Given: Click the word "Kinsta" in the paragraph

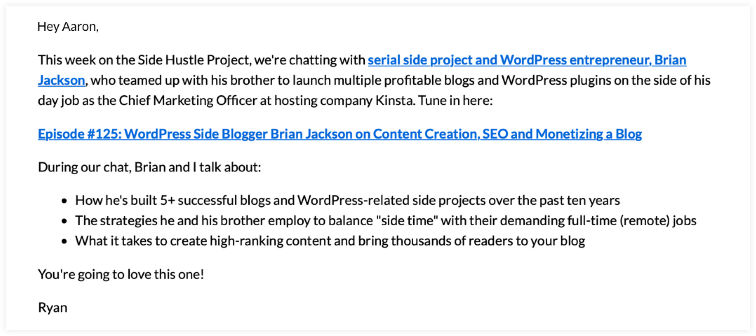Looking at the screenshot, I should tap(395, 101).
